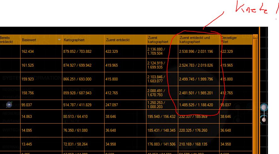Select the cell 874.927 / 699.942
This screenshot has height=154, width=279.
[x=77, y=65]
